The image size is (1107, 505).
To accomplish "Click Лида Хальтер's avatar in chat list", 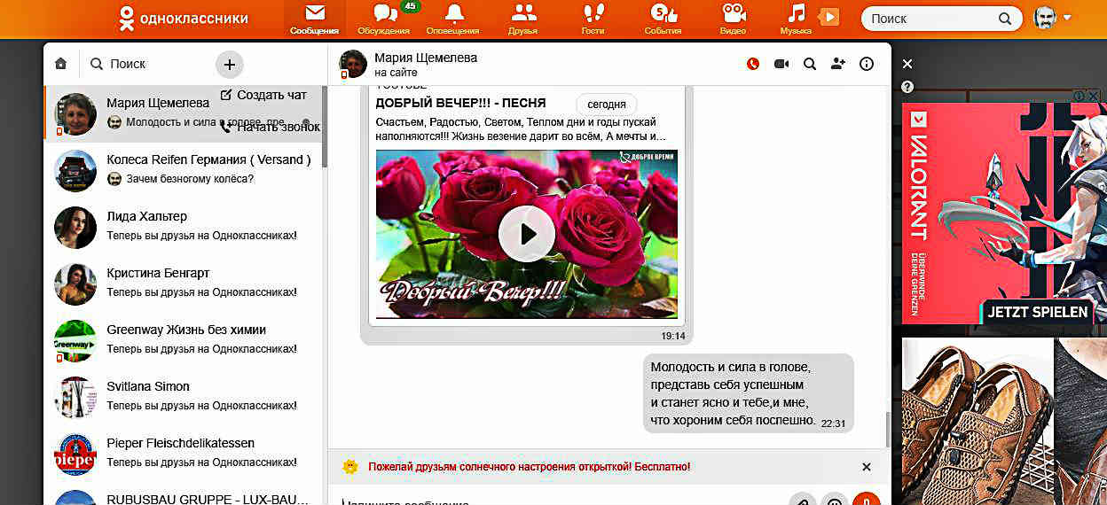I will (x=75, y=228).
